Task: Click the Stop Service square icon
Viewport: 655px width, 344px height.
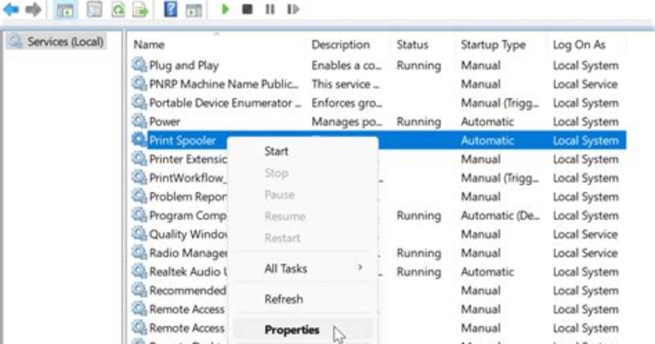Action: pyautogui.click(x=248, y=9)
